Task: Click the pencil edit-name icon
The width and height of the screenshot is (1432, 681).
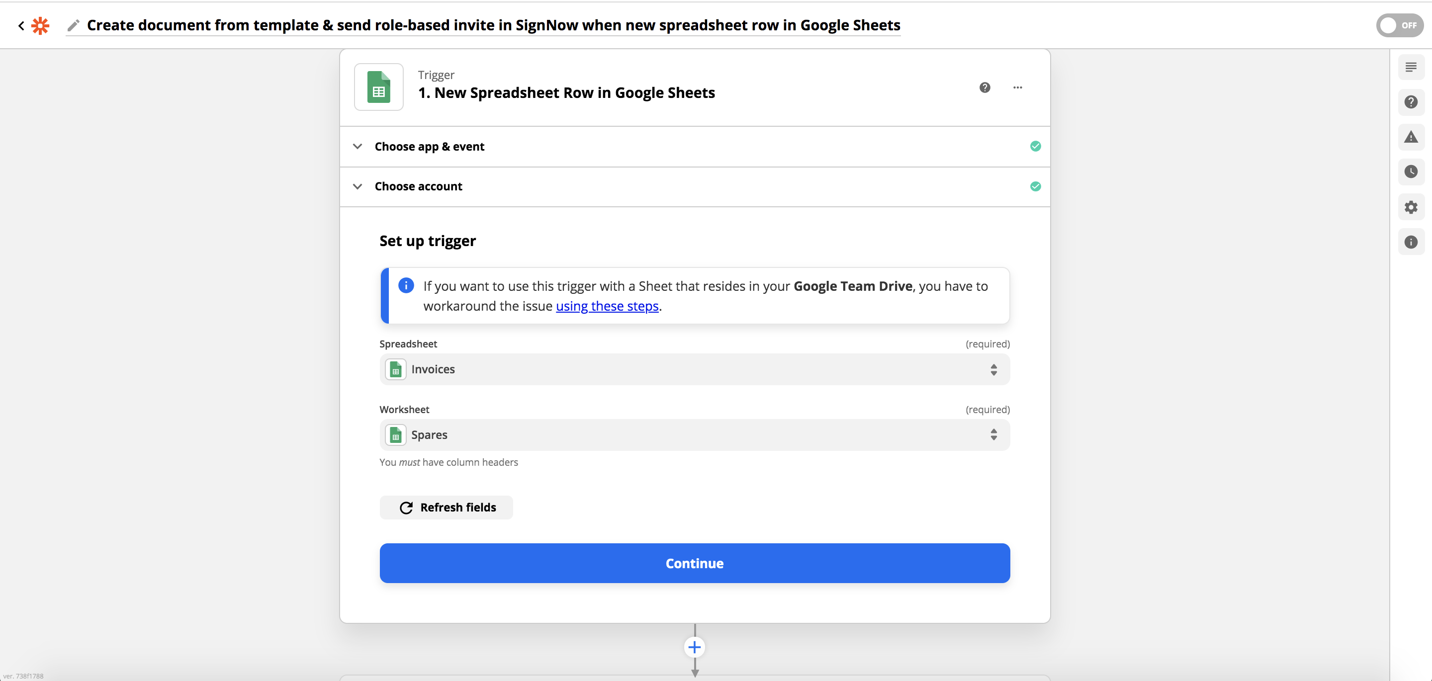Action: [x=74, y=25]
